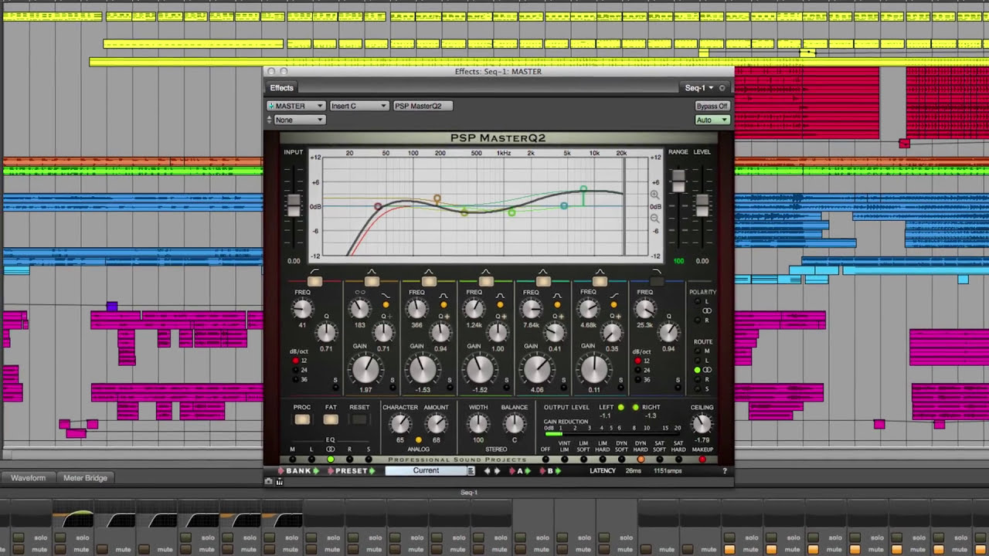Toggle the enable button of the 1.24k band
The height and width of the screenshot is (556, 989).
[486, 281]
